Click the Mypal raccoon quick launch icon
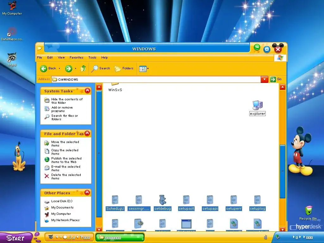Screen dimensions: 324x243 [51, 237]
